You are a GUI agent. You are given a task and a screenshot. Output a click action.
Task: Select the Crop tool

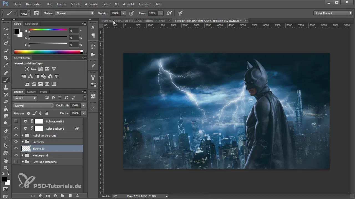coord(6,57)
